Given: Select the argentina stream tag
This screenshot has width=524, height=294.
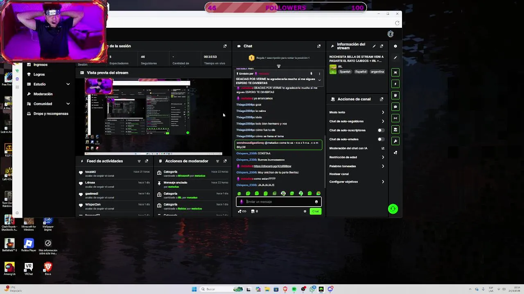Looking at the screenshot, I should coord(377,72).
